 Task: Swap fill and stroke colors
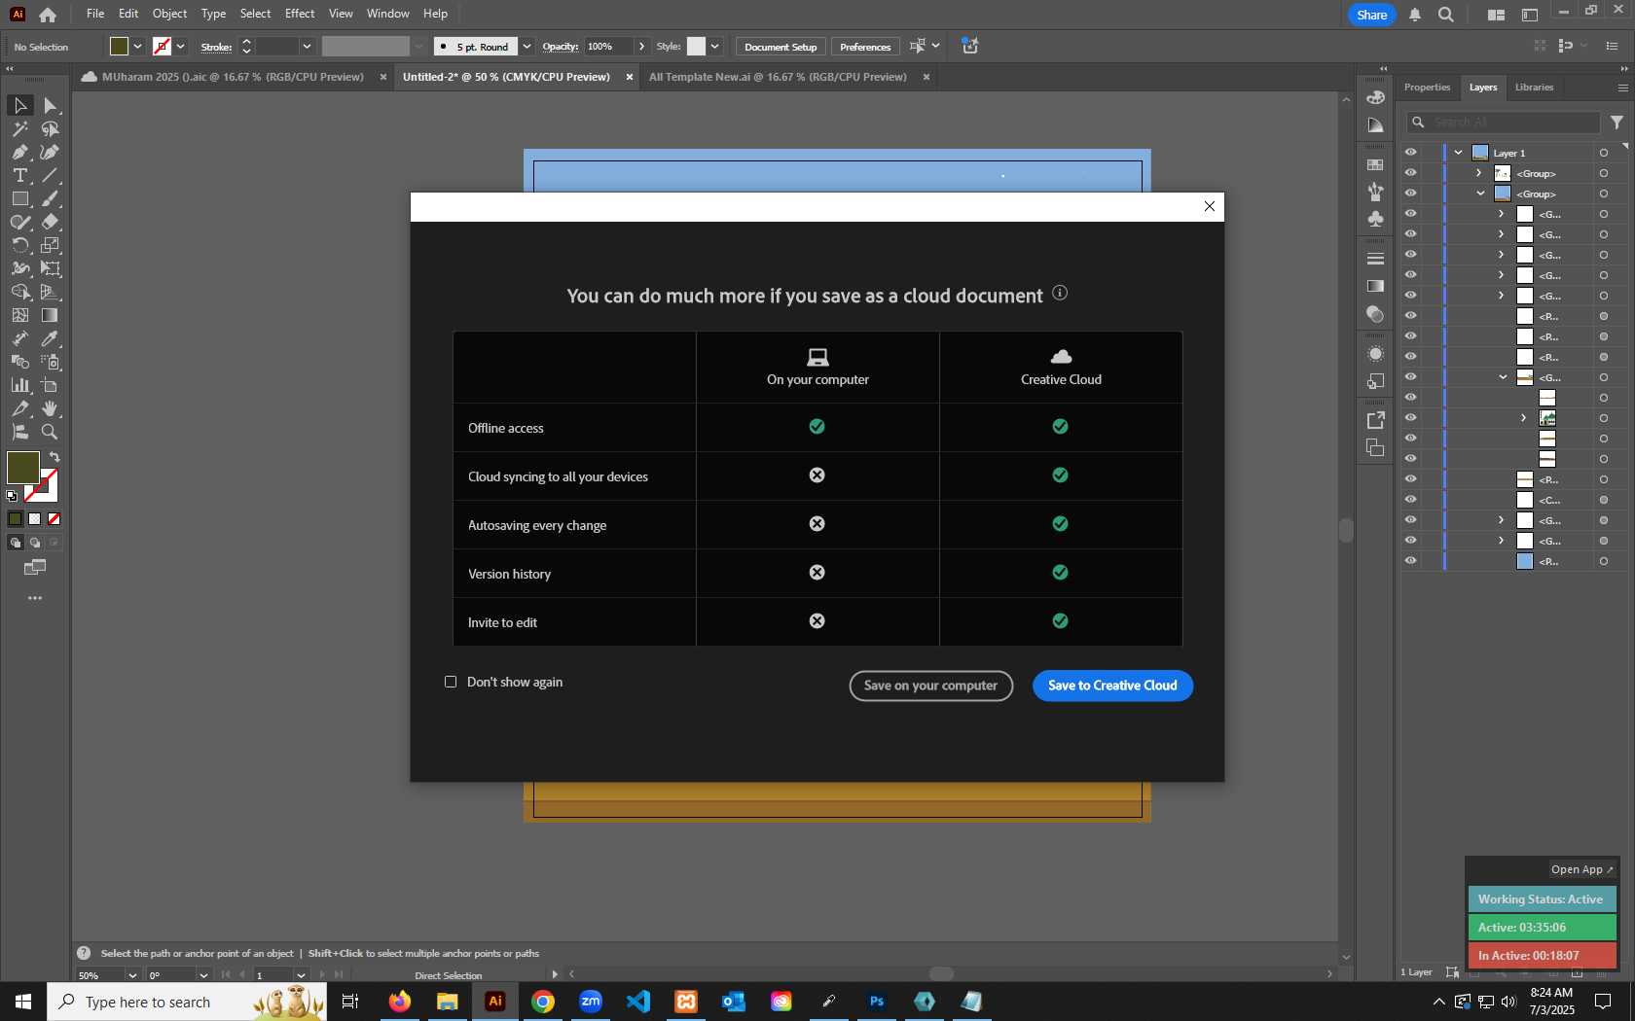(54, 457)
